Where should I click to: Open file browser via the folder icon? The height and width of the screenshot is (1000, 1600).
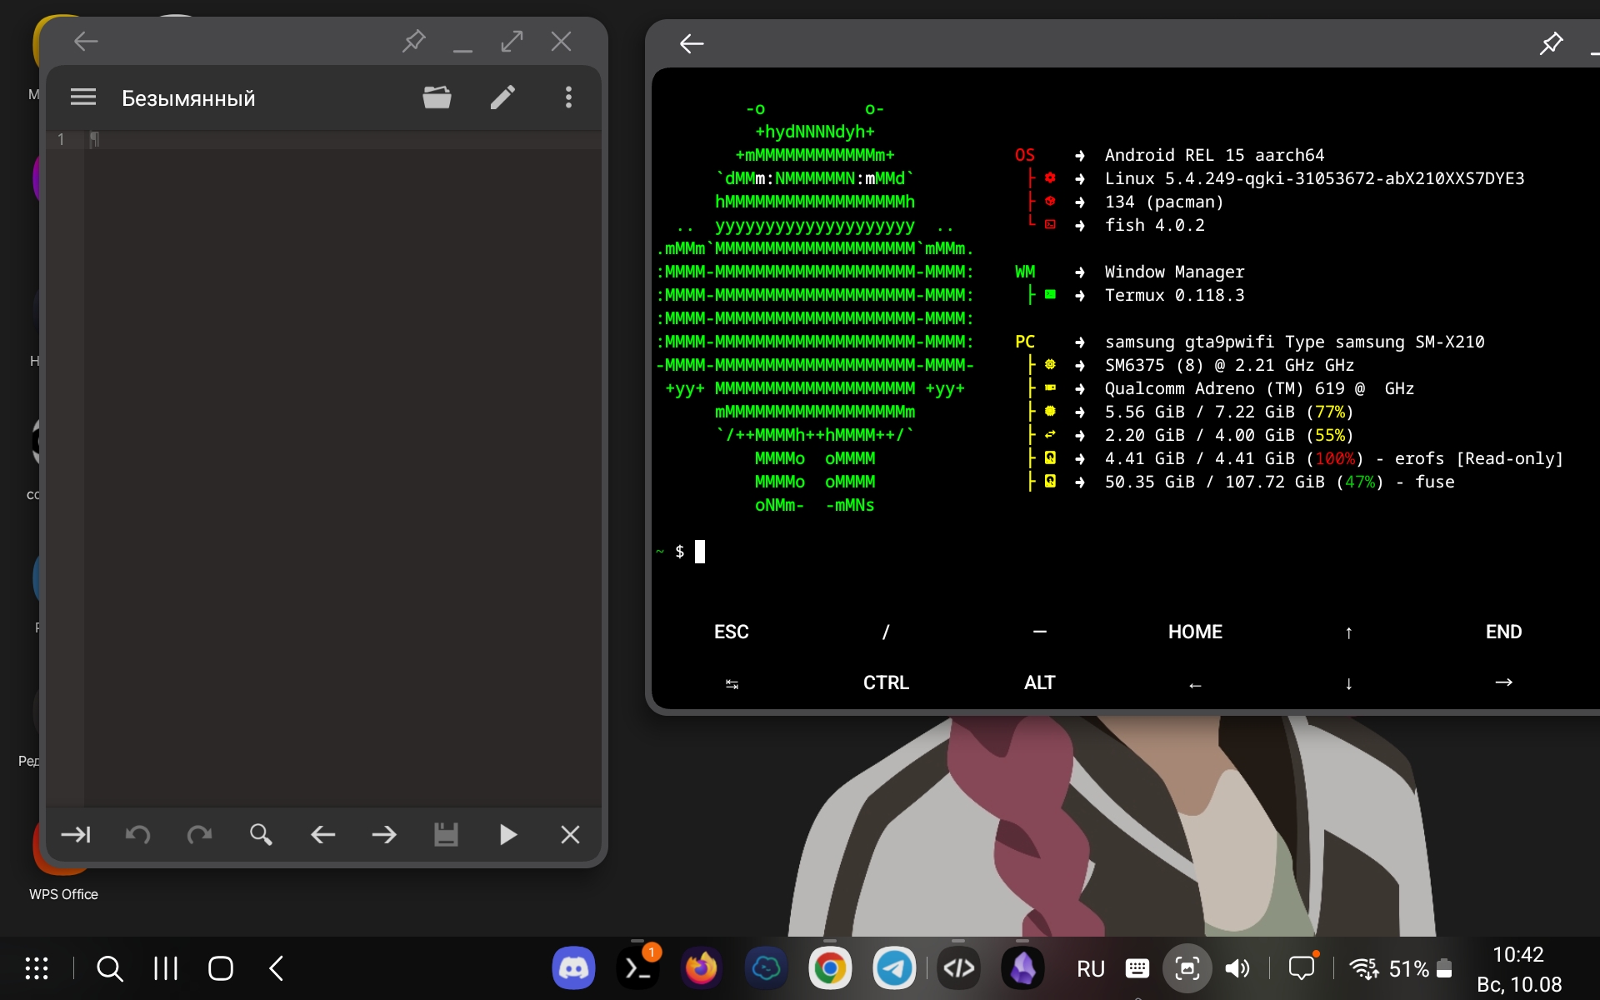point(437,97)
